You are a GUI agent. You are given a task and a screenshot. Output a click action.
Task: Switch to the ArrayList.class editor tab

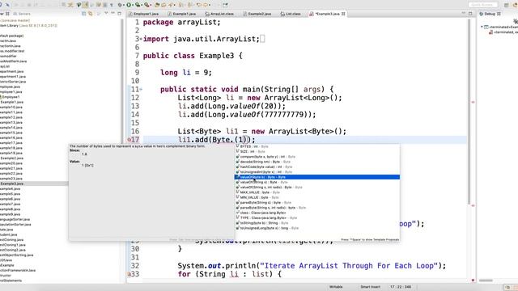[219, 14]
